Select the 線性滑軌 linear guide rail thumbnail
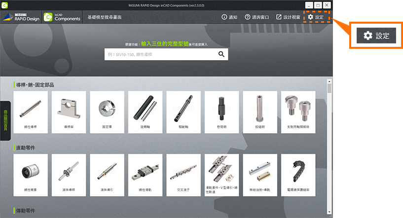The height and width of the screenshot is (218, 403). tap(145, 175)
